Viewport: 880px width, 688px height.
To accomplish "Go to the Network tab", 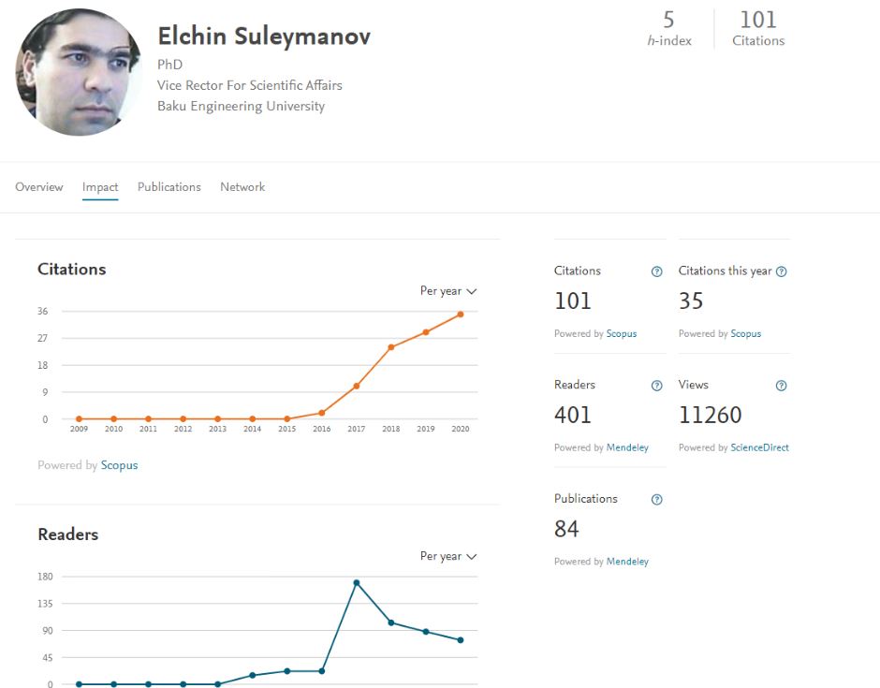I will pos(242,187).
